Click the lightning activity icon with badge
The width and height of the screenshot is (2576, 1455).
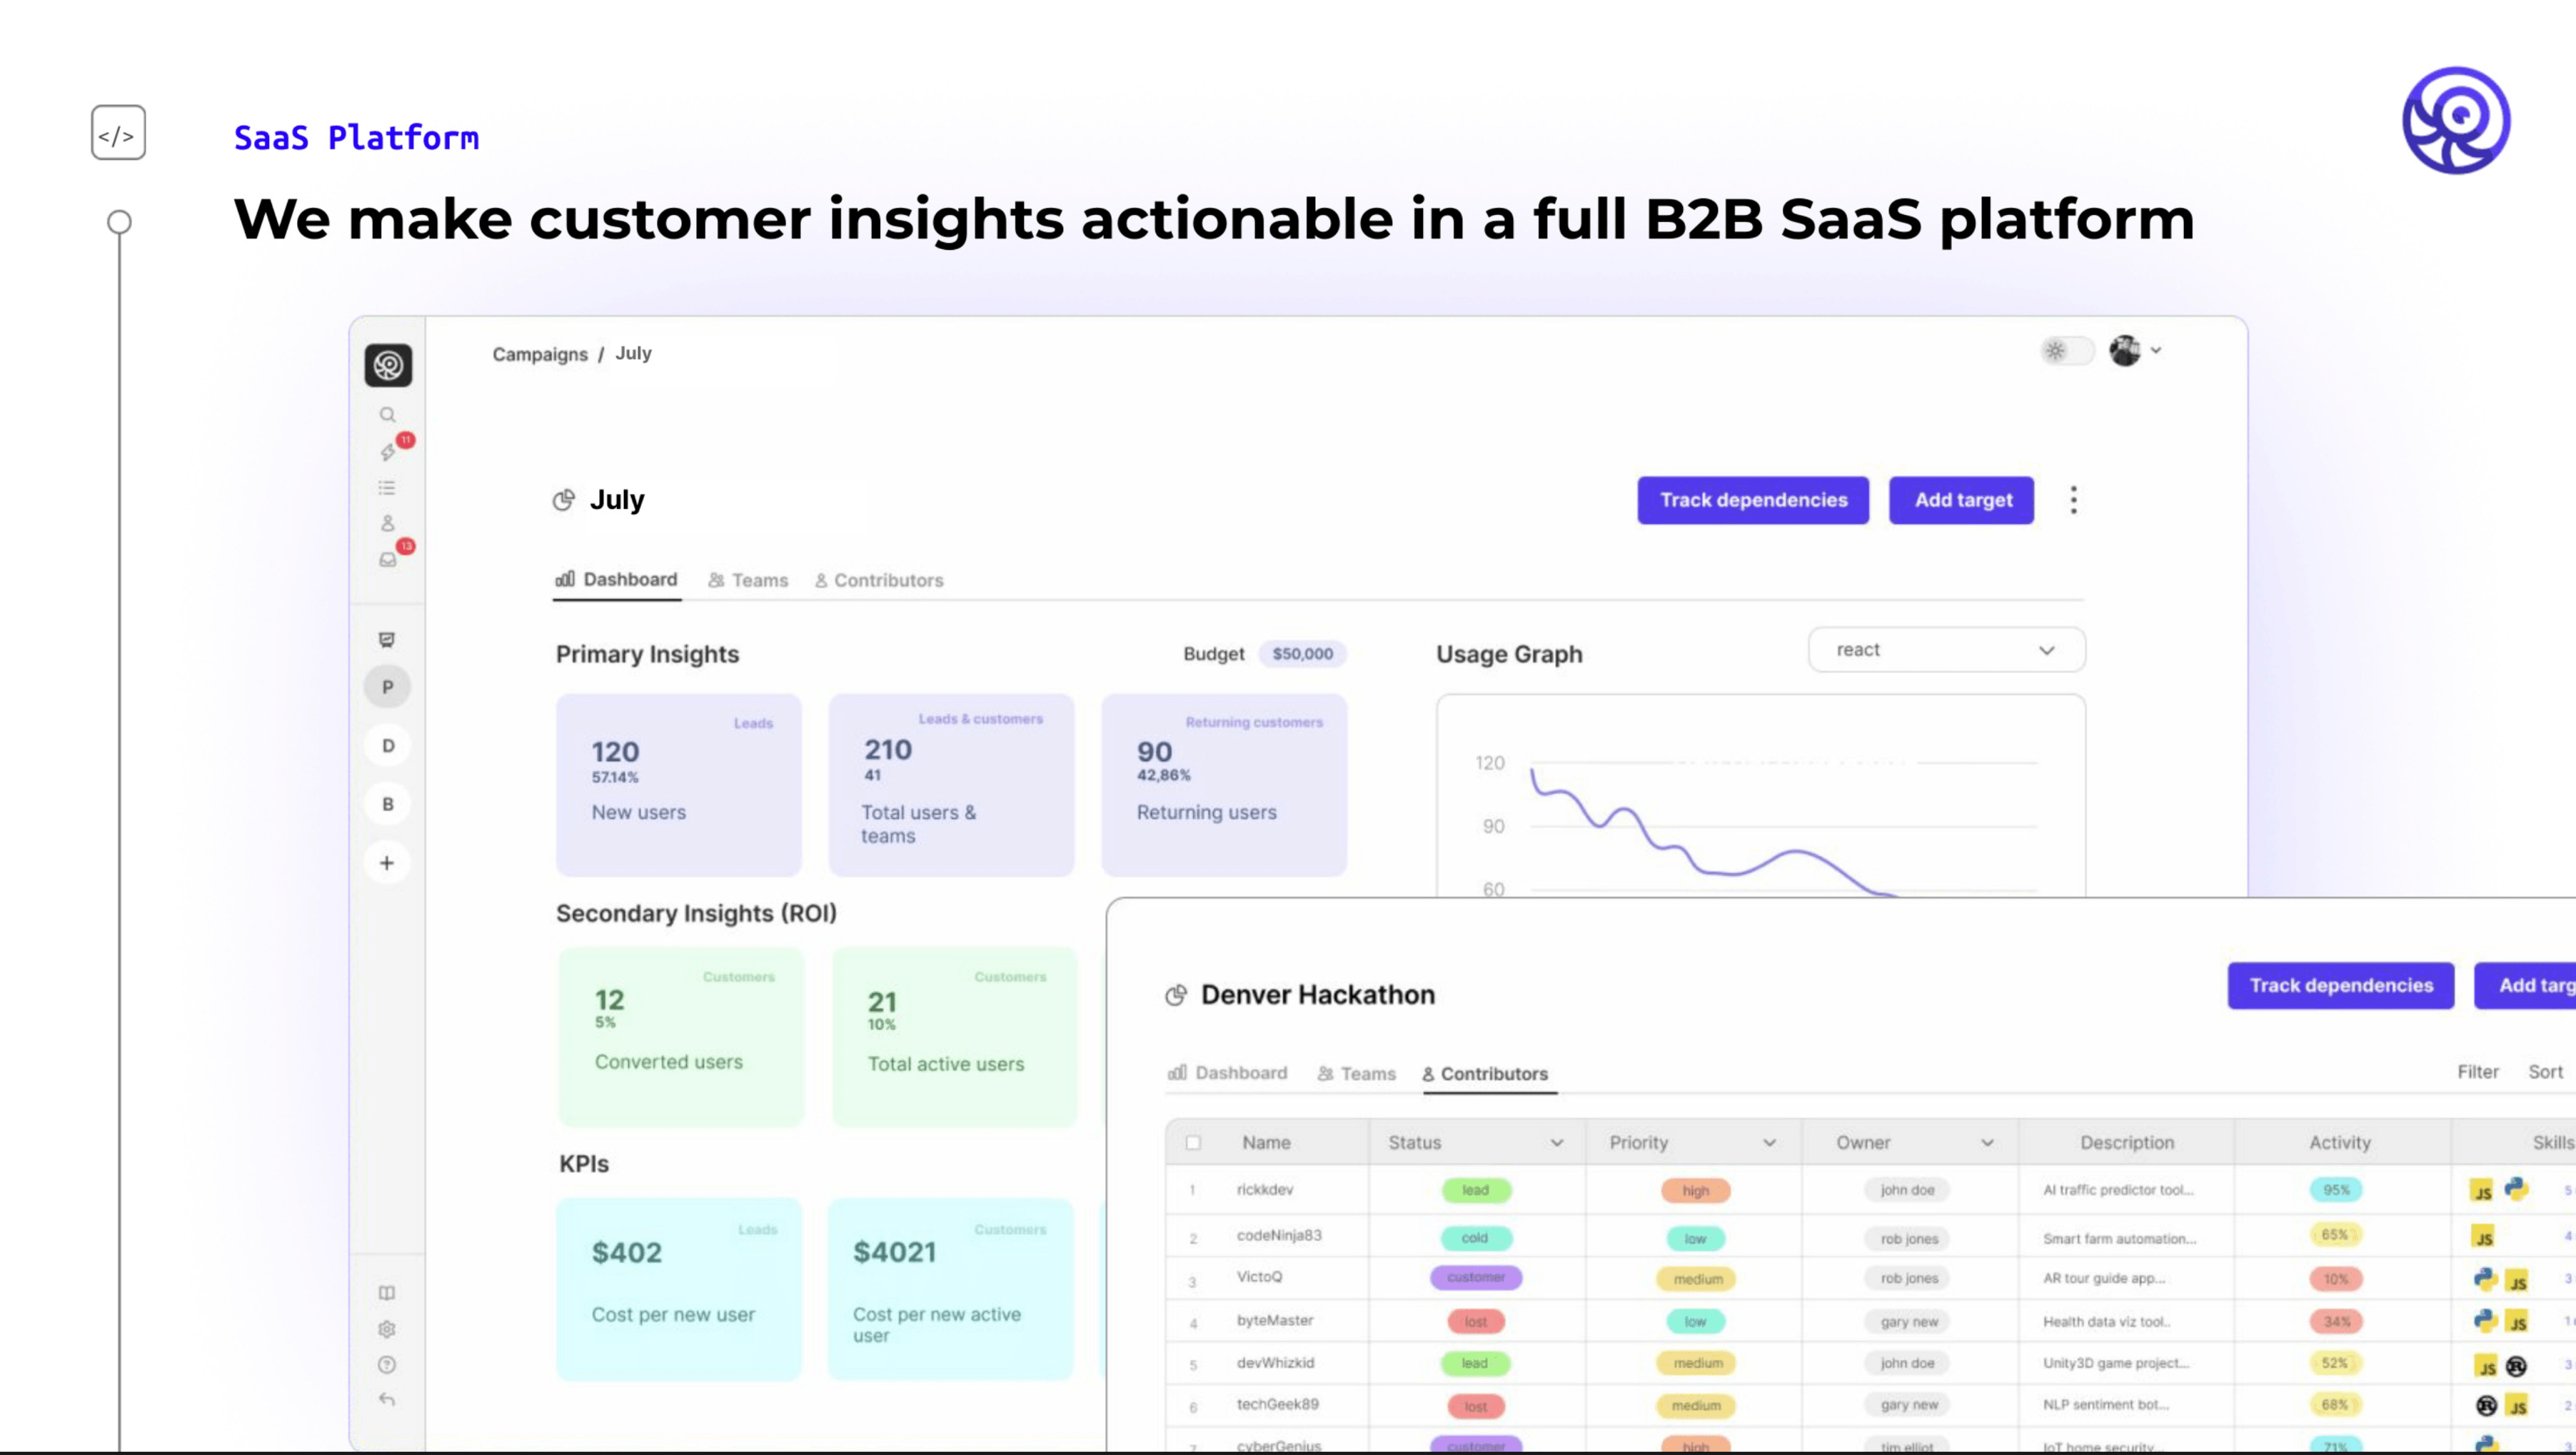[x=388, y=452]
